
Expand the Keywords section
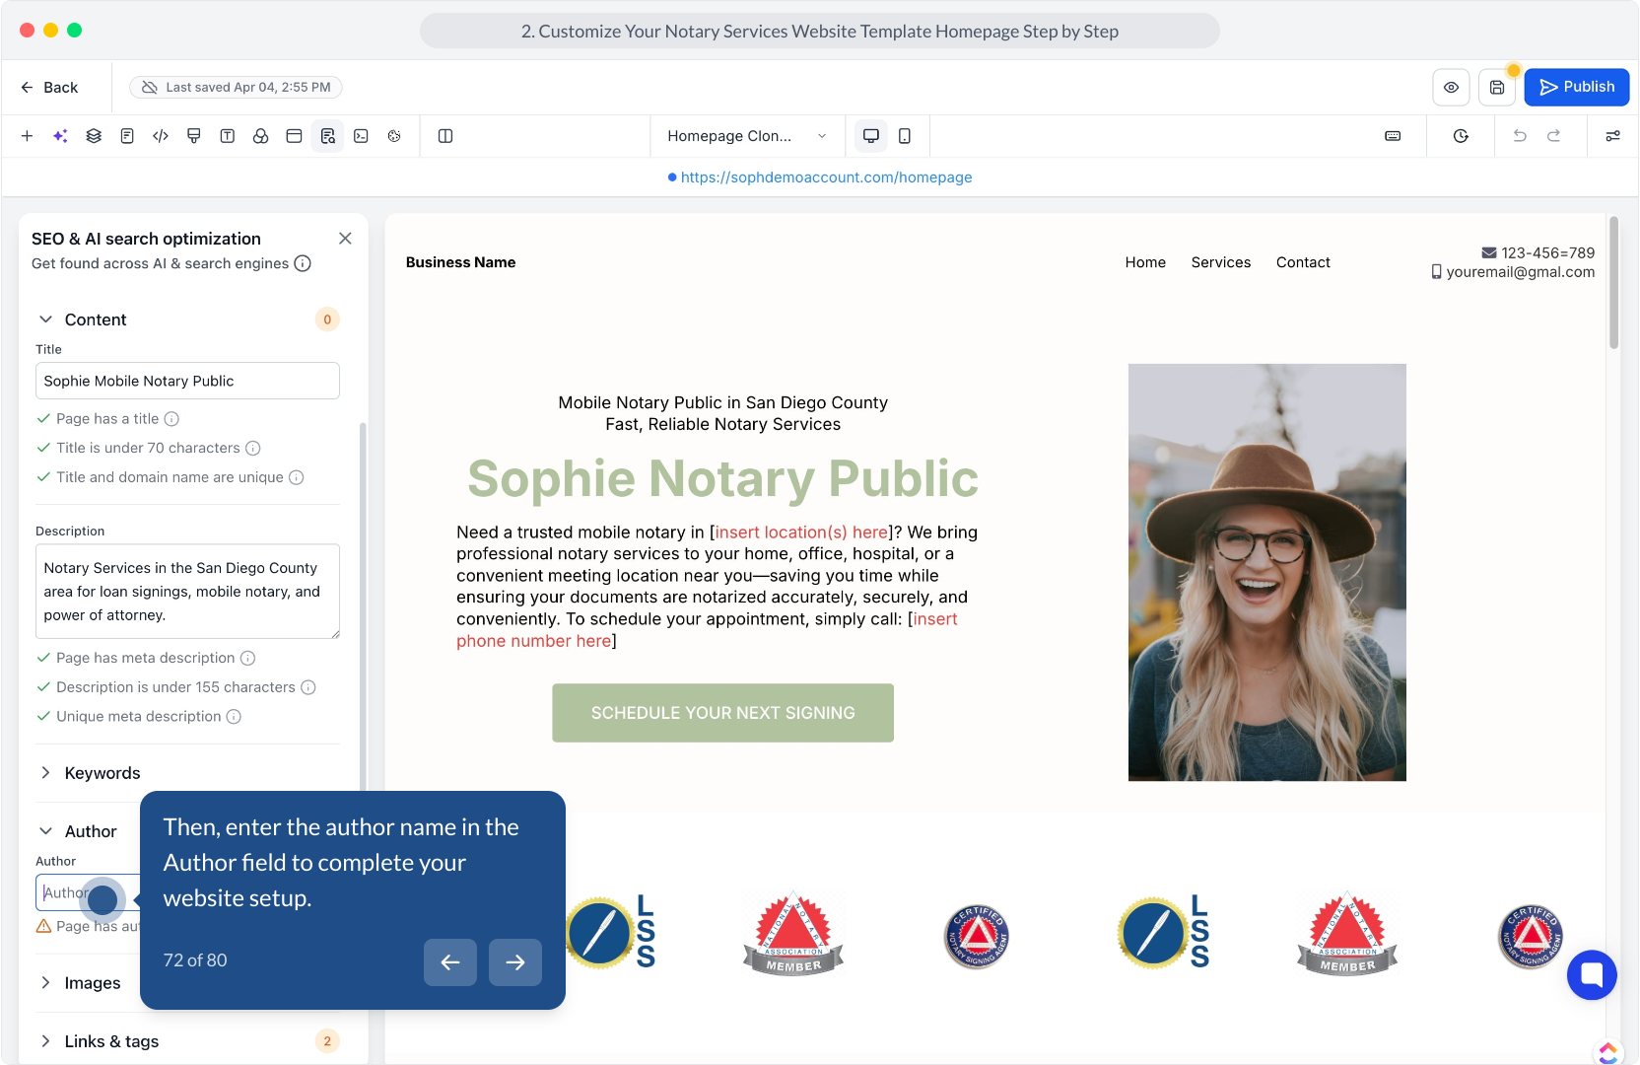coord(102,773)
